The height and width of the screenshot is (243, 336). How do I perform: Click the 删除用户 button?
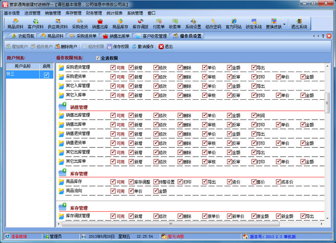coord(66,47)
